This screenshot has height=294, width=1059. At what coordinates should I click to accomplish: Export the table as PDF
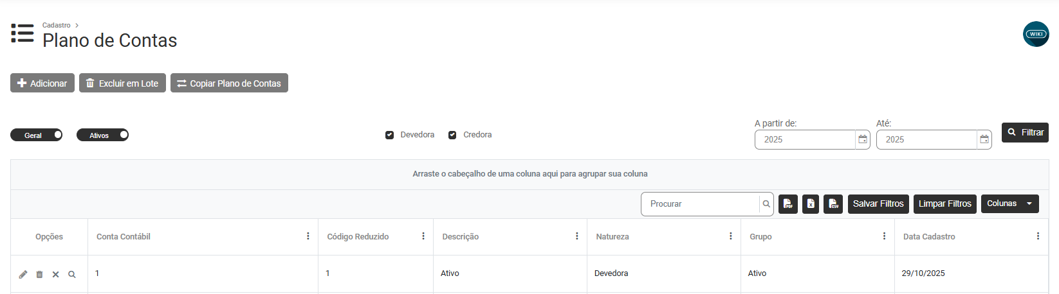(x=788, y=204)
